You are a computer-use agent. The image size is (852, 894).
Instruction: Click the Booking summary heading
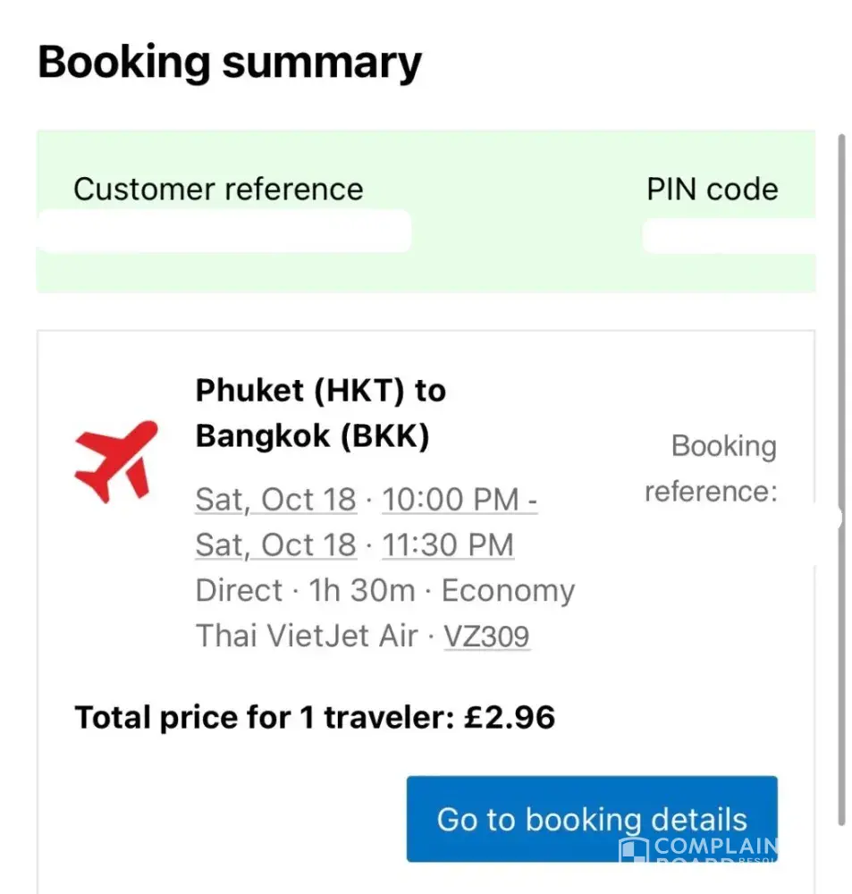[229, 63]
